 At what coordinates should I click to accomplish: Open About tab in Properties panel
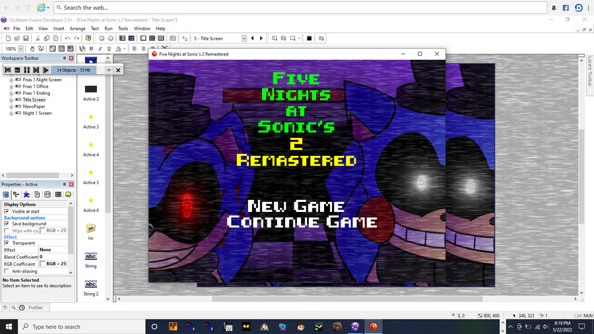(68, 195)
